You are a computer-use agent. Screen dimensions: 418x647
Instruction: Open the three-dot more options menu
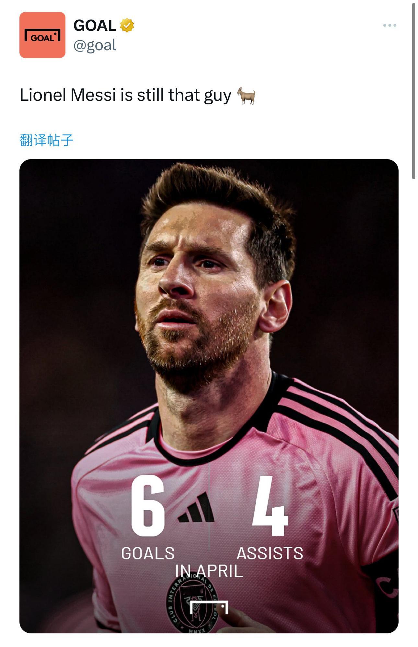tap(389, 25)
